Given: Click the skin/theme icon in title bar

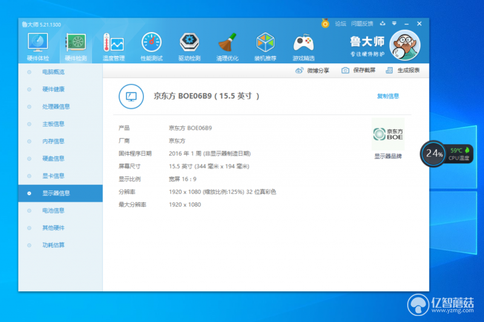Looking at the screenshot, I should tap(382, 24).
